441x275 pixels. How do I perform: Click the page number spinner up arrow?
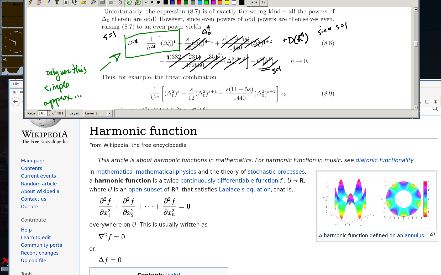tap(49, 112)
